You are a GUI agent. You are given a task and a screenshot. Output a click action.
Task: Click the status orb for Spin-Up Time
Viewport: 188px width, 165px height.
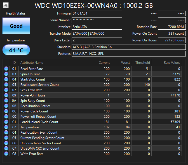[x=6, y=74]
